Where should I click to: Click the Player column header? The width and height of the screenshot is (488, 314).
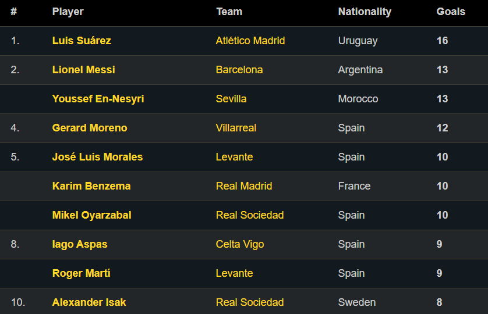tap(68, 12)
